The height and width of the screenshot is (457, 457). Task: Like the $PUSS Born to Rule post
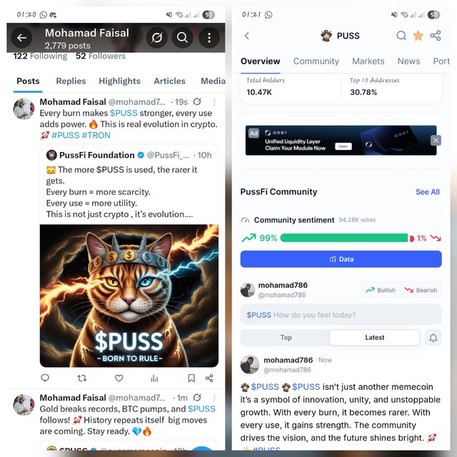point(119,378)
